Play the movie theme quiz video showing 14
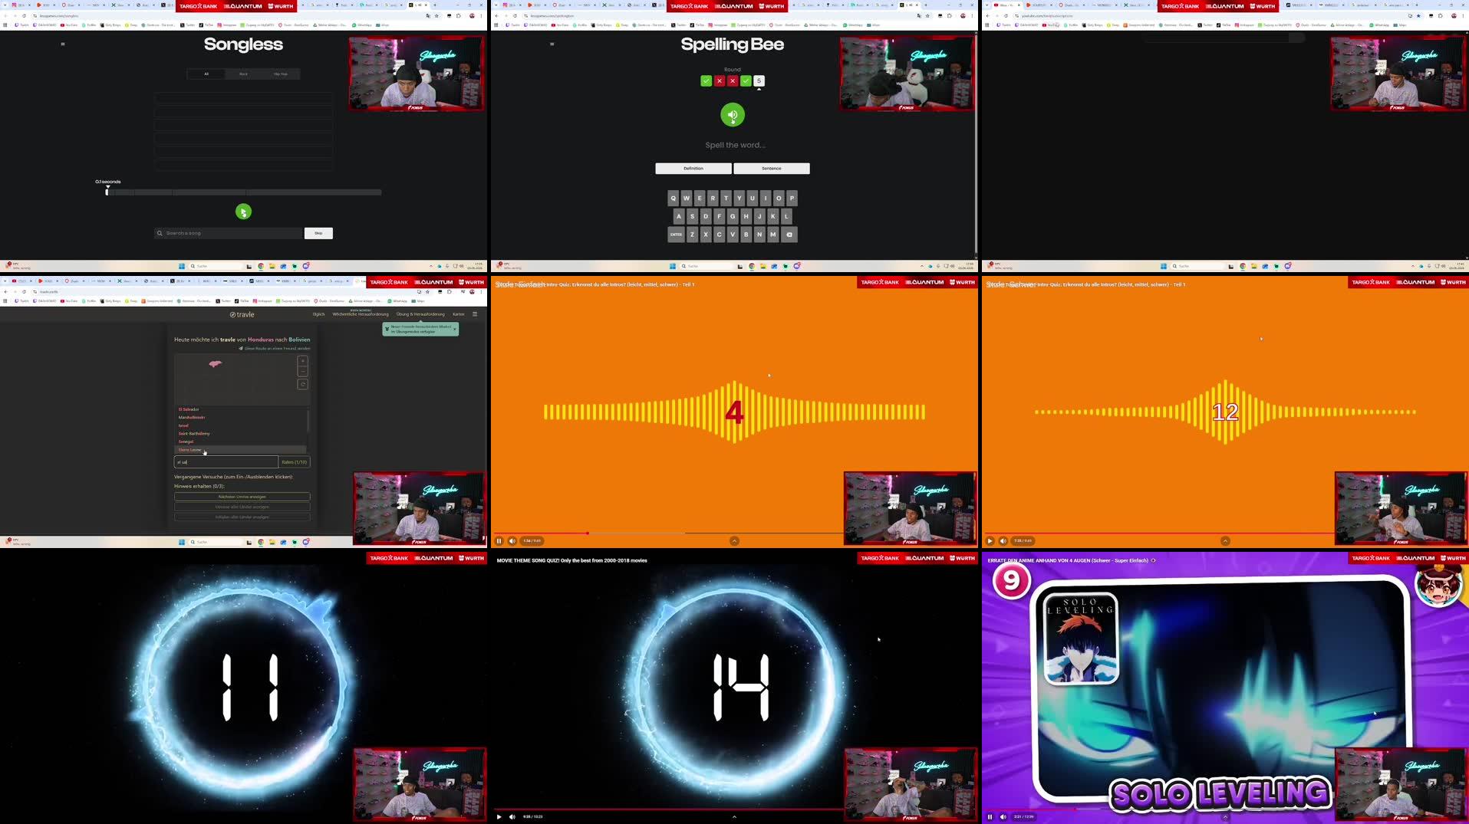 [x=499, y=817]
